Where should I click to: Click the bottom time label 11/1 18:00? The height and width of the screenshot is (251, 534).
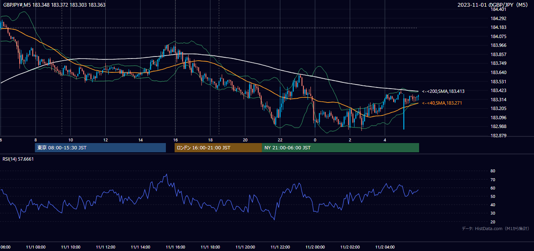pos(210,247)
